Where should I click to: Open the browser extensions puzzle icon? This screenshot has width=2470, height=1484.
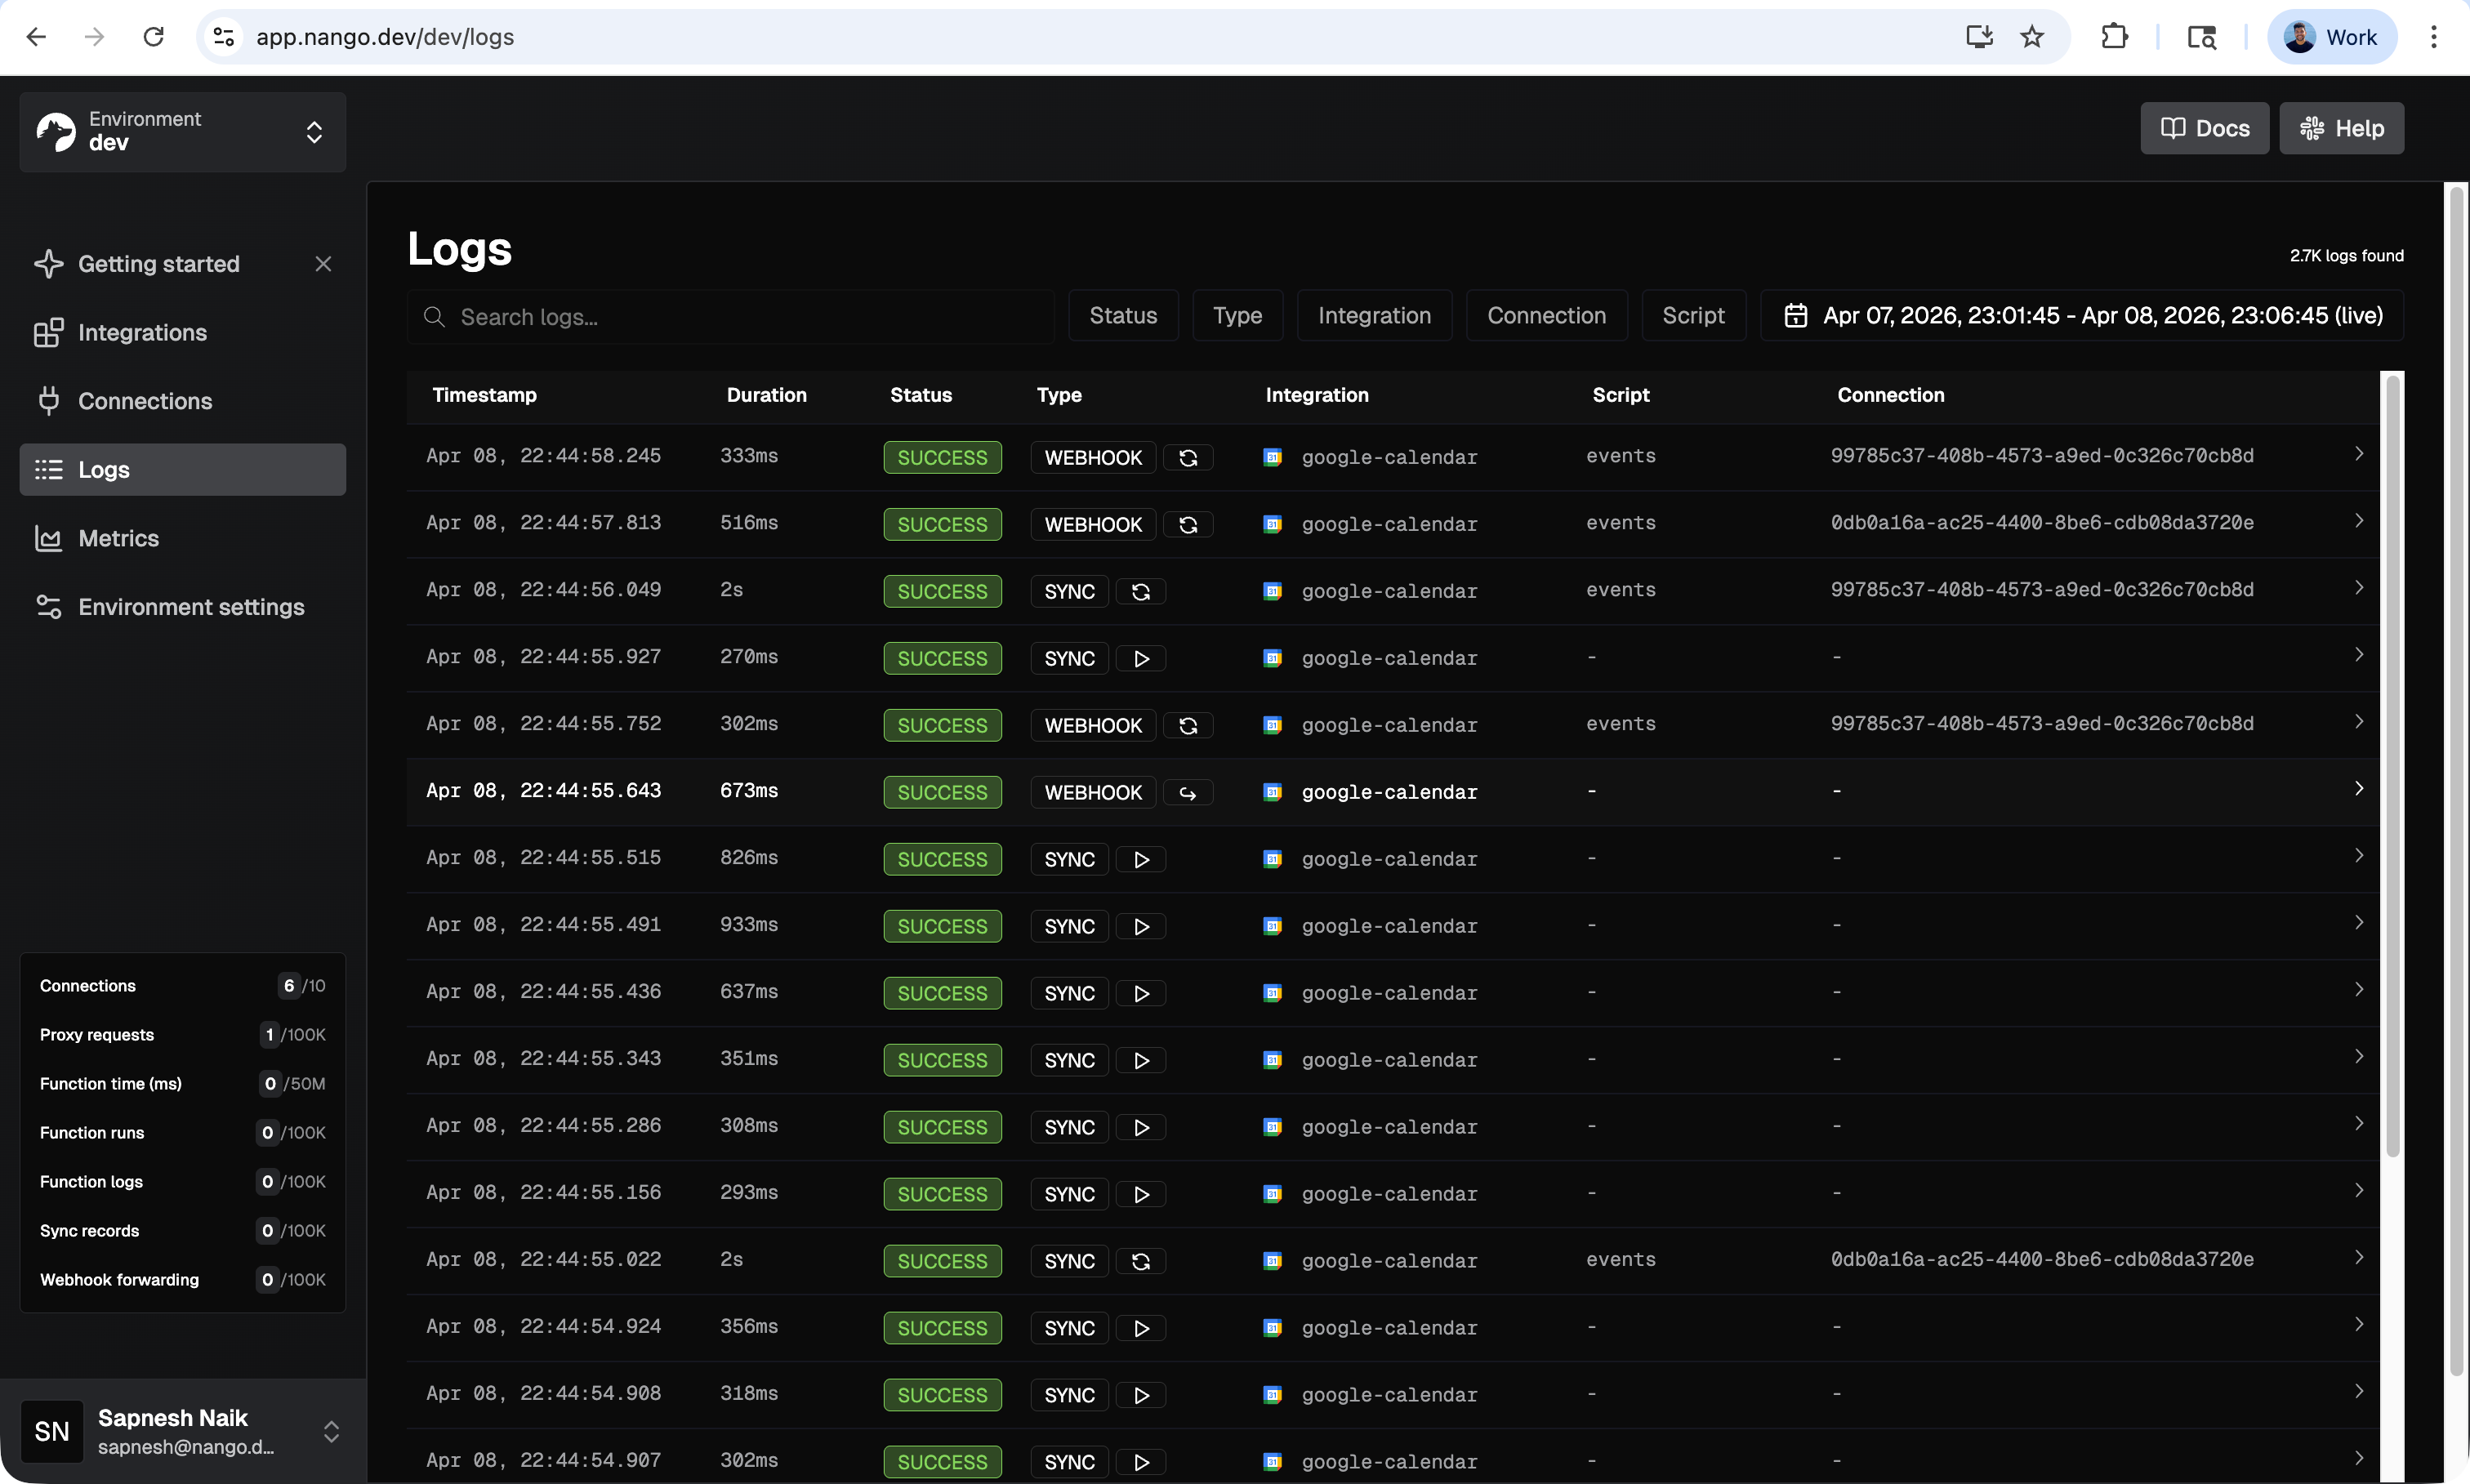pos(2115,37)
